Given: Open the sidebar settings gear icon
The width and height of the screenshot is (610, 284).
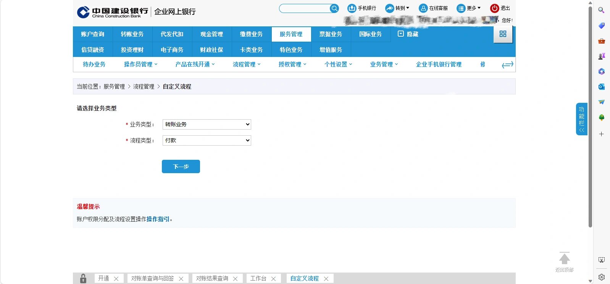Looking at the screenshot, I should [x=602, y=277].
